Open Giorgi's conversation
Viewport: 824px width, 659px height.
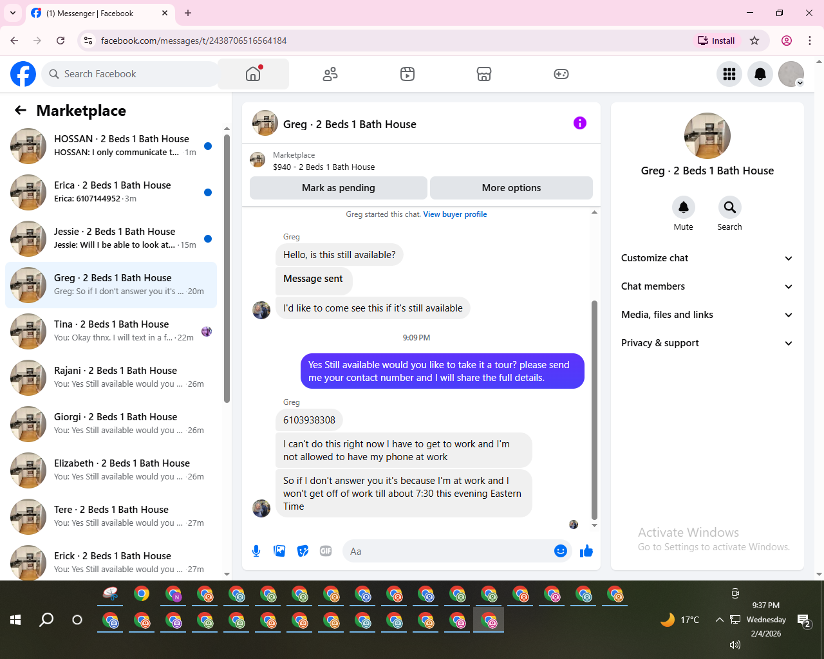111,424
